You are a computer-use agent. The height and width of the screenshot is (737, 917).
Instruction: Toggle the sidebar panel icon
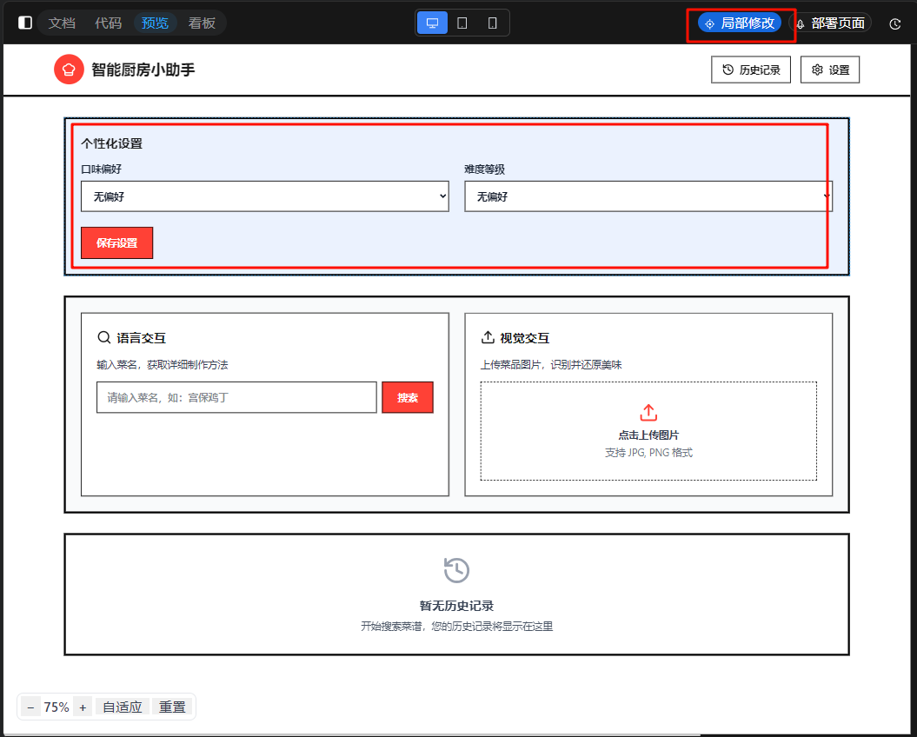pyautogui.click(x=25, y=23)
